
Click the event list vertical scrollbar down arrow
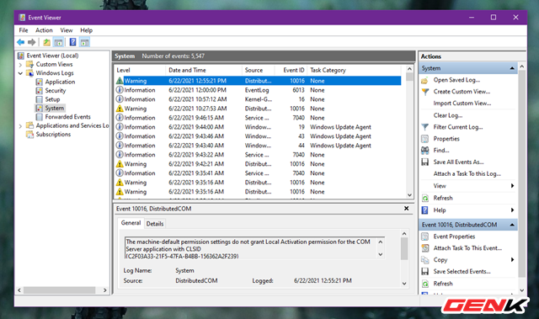tap(409, 195)
